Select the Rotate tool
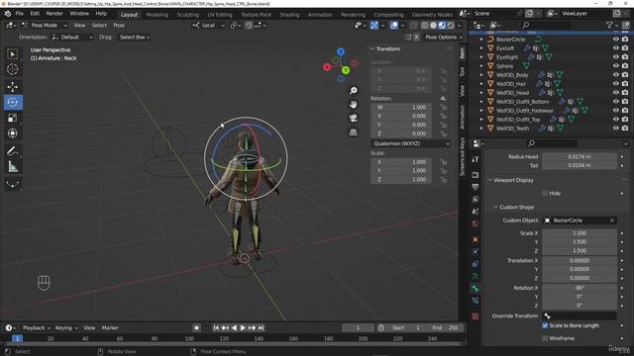Image resolution: width=634 pixels, height=356 pixels. click(x=13, y=102)
